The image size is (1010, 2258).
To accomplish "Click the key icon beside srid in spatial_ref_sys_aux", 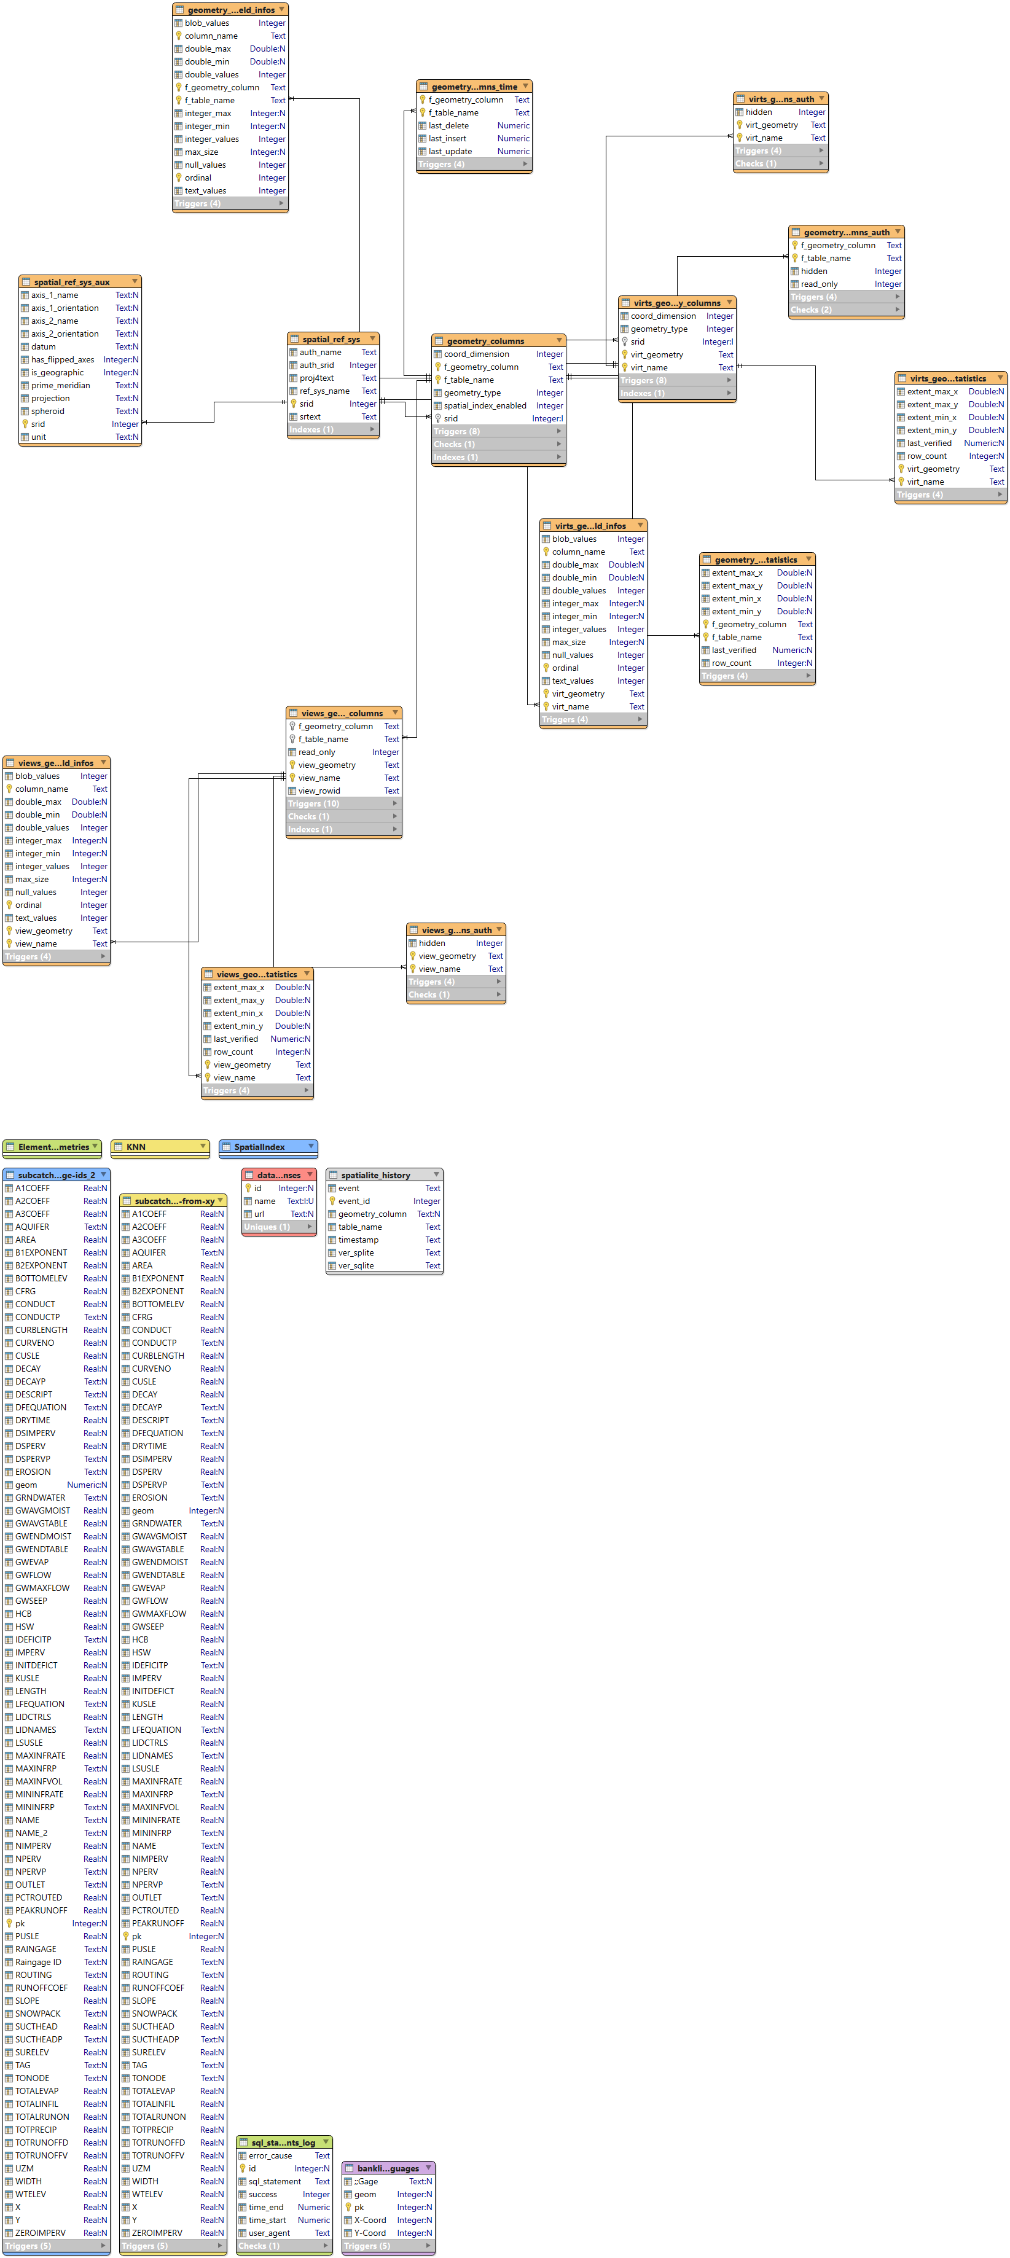I will click(x=25, y=424).
